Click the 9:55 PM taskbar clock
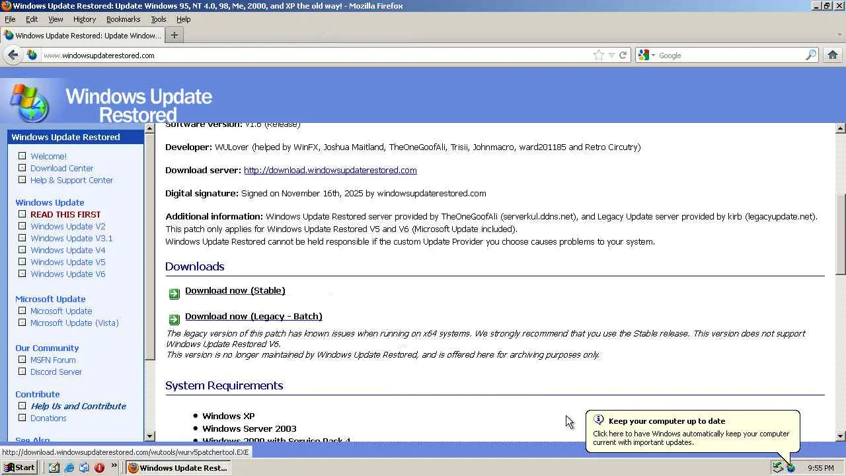Viewport: 846px width, 476px height. [x=821, y=468]
